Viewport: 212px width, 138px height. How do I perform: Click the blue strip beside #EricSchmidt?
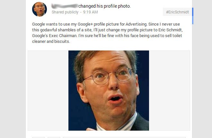[193, 16]
